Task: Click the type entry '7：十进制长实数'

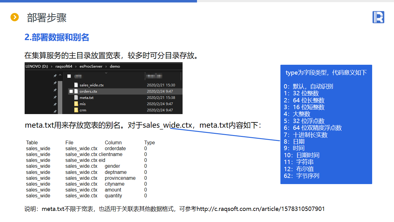Action: (x=306, y=135)
